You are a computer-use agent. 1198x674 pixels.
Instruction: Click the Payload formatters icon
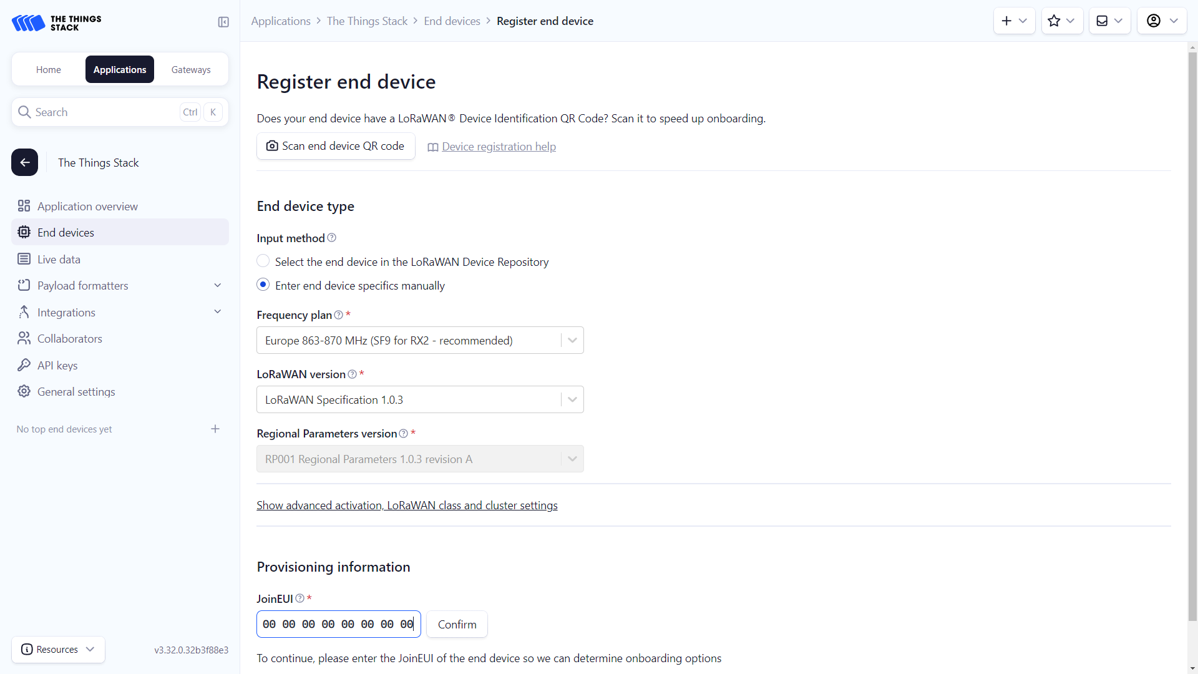(23, 286)
